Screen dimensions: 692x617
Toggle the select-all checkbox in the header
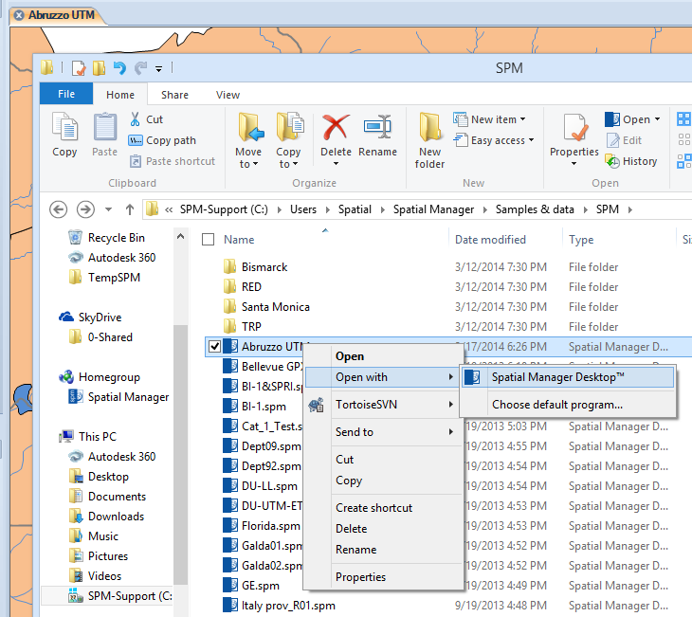[209, 240]
